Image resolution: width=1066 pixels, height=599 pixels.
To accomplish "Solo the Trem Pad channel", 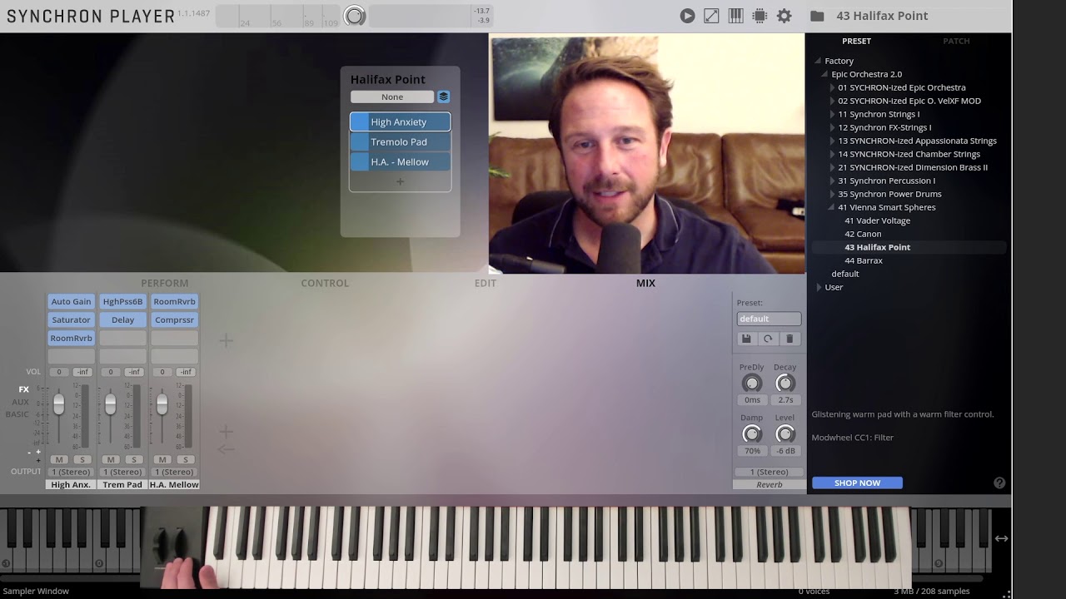I will pos(133,459).
